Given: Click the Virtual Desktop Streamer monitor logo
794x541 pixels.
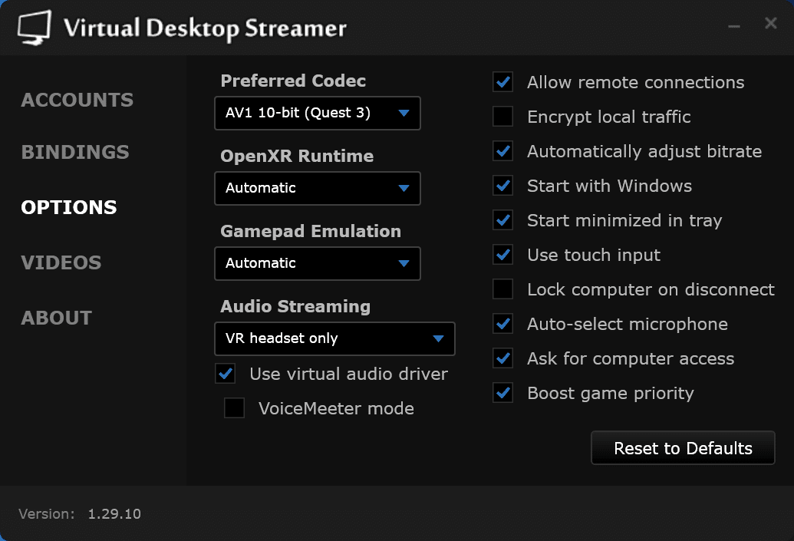Looking at the screenshot, I should coord(34,28).
